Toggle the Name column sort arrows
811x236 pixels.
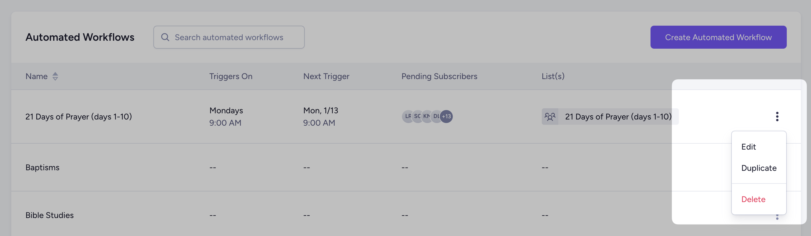pos(55,76)
